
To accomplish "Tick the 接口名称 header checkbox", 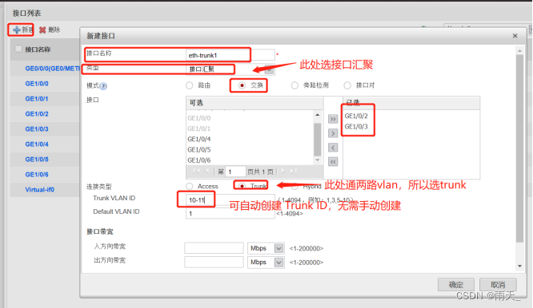I will (x=18, y=49).
